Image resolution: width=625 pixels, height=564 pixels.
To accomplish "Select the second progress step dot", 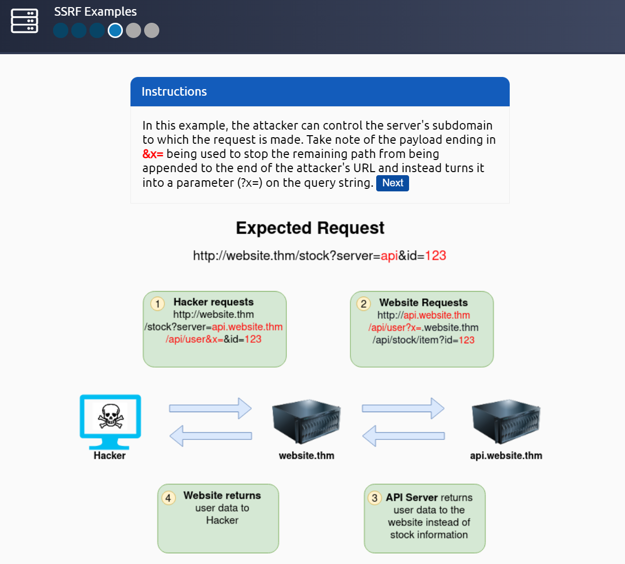I will click(79, 30).
